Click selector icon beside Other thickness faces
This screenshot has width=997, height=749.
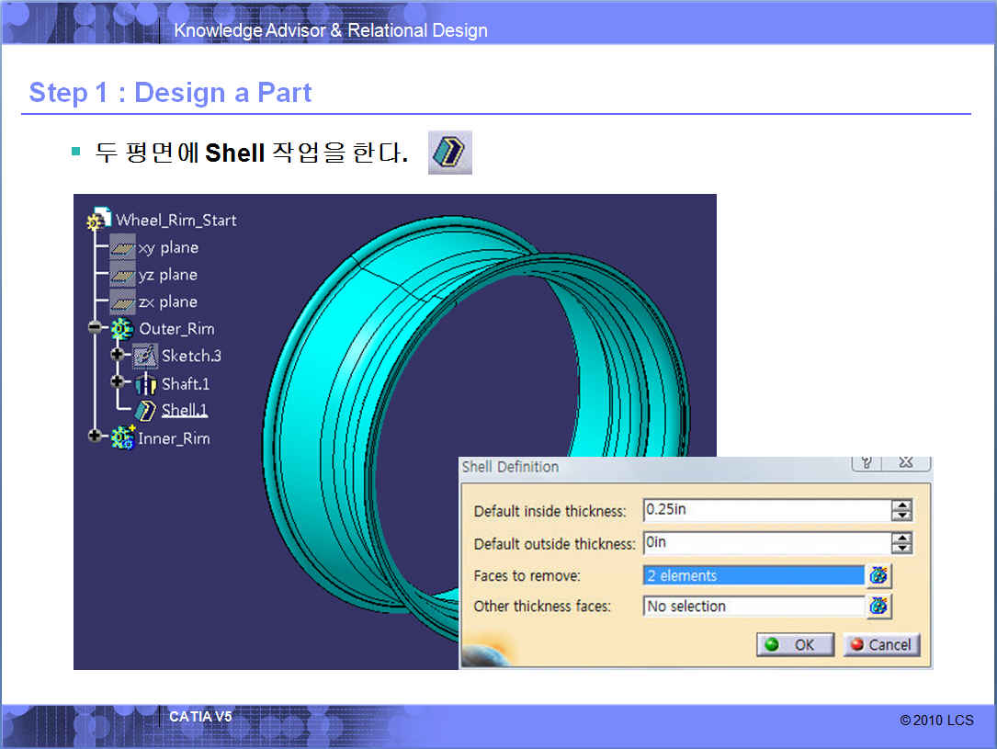pyautogui.click(x=879, y=606)
